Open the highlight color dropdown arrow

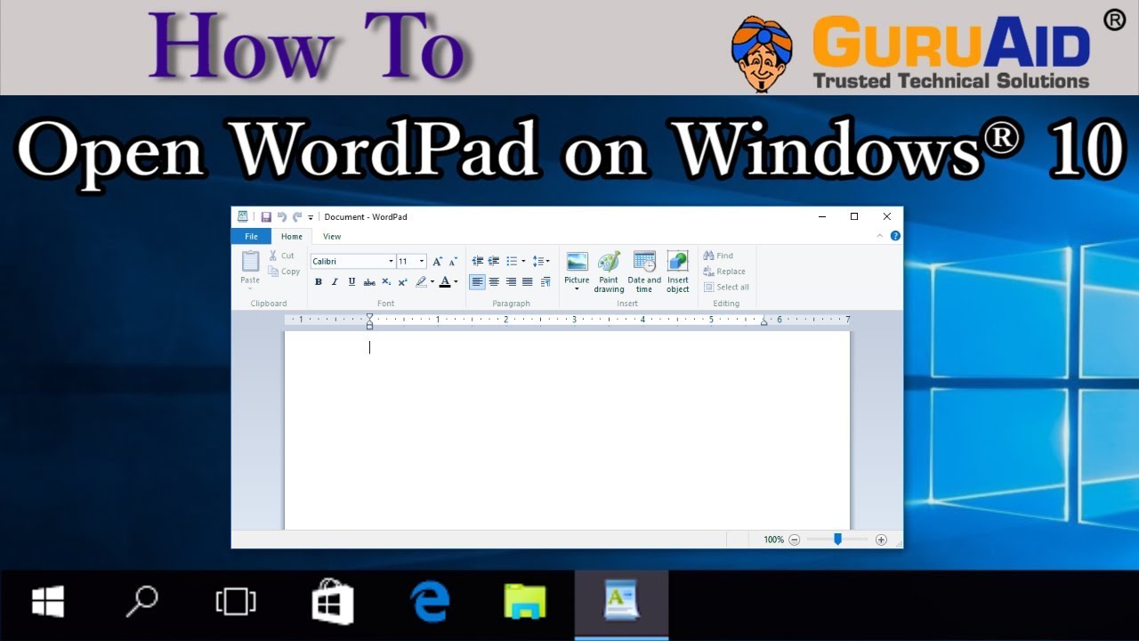(x=432, y=282)
